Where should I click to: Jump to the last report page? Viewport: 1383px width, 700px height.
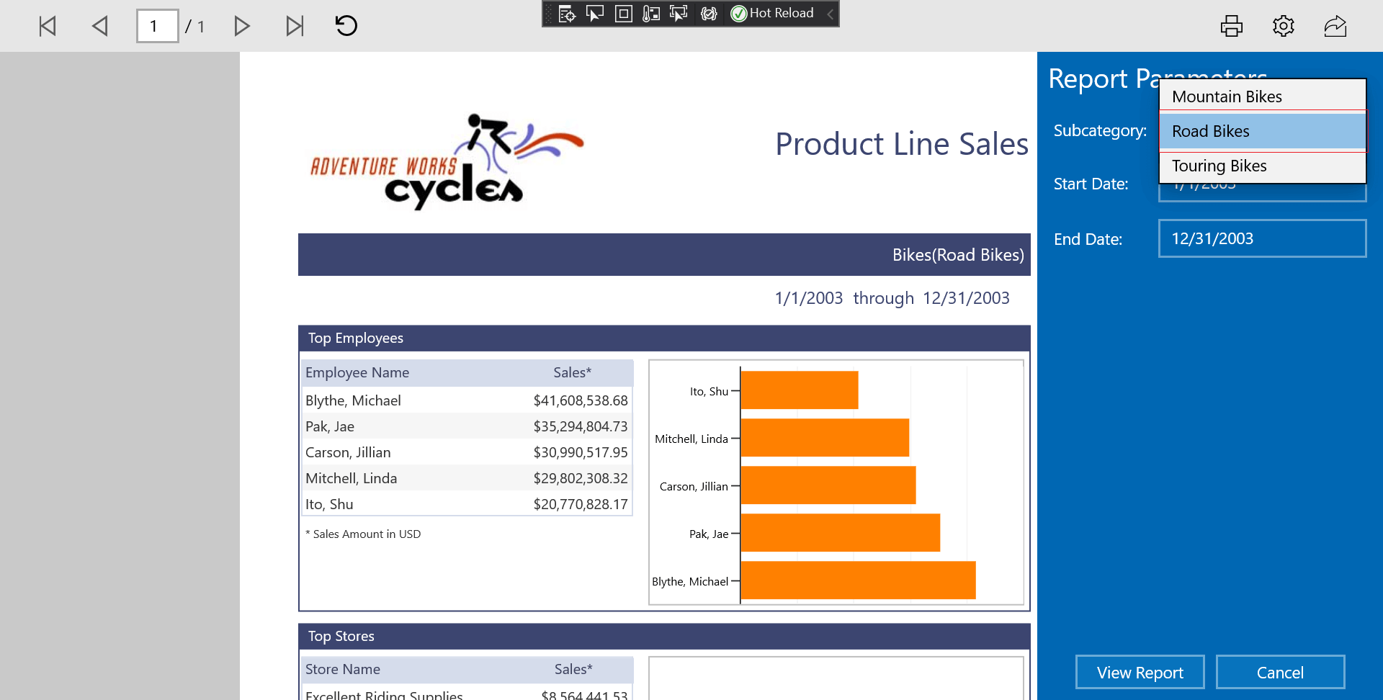coord(295,27)
